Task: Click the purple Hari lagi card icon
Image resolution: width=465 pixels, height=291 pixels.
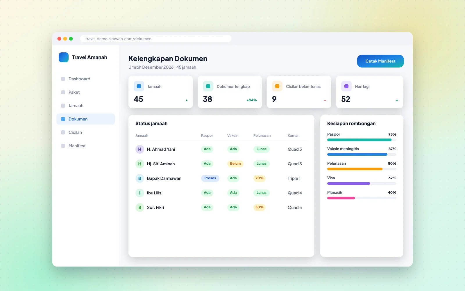Action: [x=346, y=86]
